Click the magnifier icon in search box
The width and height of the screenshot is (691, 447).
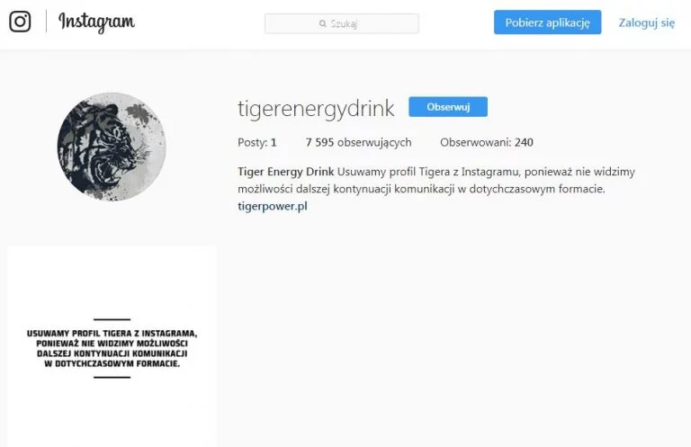(x=323, y=23)
